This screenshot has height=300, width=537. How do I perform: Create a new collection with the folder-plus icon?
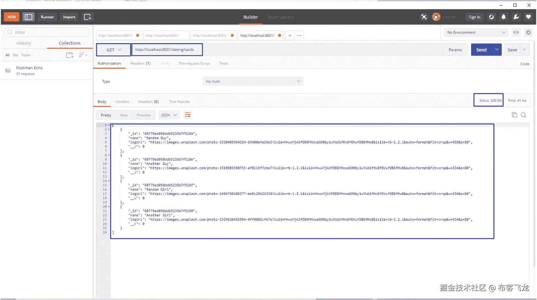pyautogui.click(x=69, y=55)
